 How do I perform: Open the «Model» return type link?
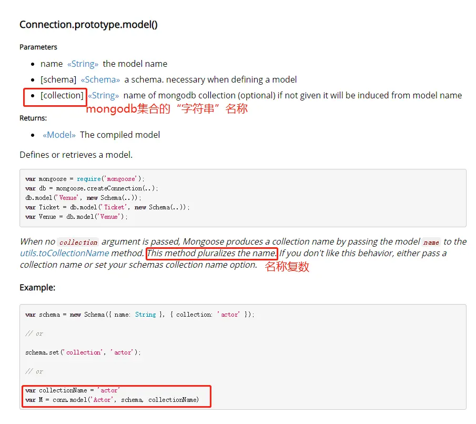coord(59,135)
